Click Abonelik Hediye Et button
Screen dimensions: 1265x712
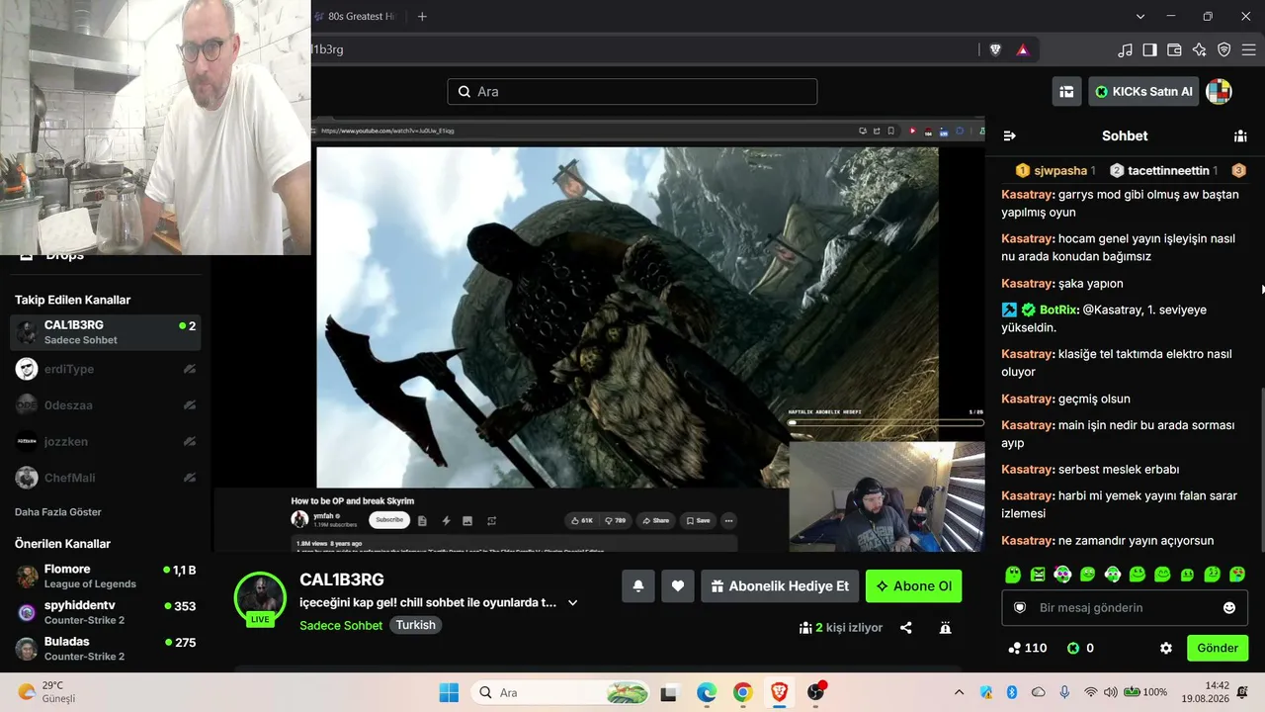780,585
